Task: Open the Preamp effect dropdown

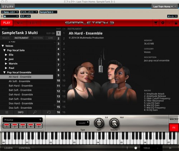Action: pos(23,120)
